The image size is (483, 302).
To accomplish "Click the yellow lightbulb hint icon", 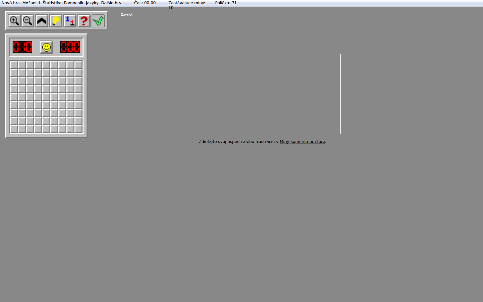I will [56, 21].
